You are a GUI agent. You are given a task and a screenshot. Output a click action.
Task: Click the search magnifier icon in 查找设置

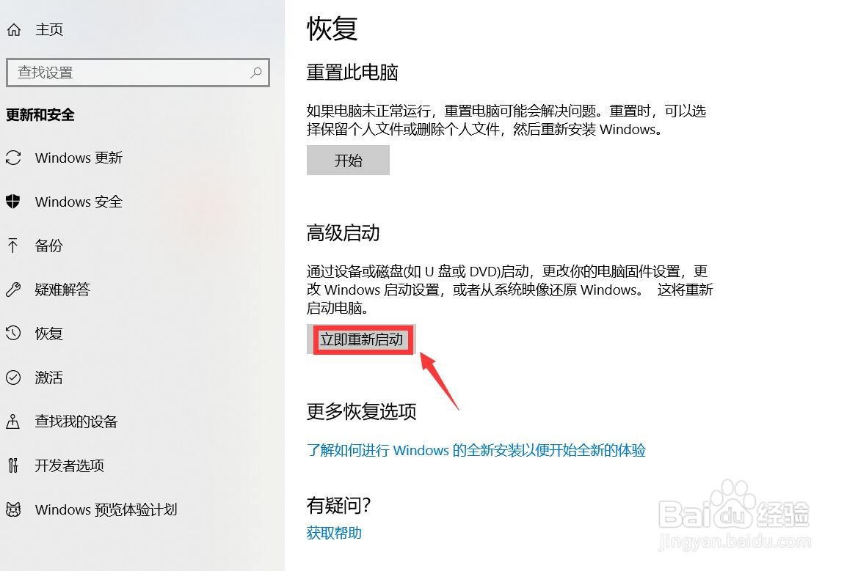[255, 72]
